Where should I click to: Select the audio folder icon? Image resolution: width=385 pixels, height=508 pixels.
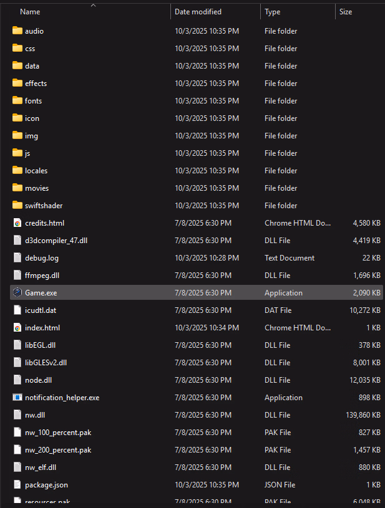point(17,31)
